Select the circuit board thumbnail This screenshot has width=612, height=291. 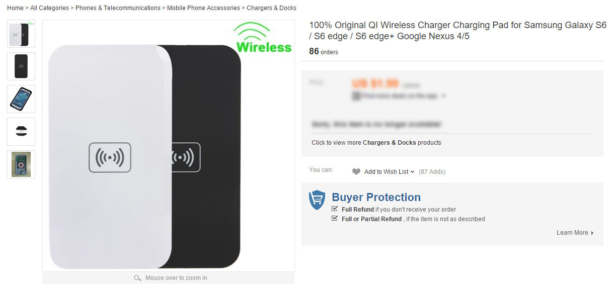(x=21, y=164)
